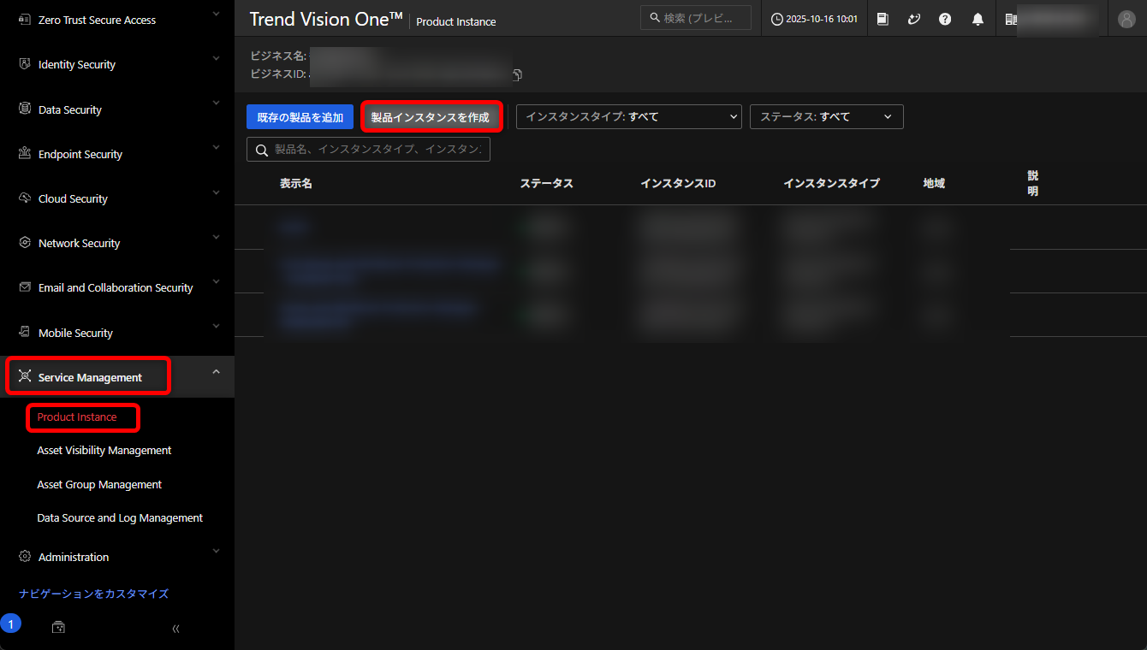The image size is (1147, 650).
Task: Click the Service Management sidebar icon
Action: pos(24,377)
